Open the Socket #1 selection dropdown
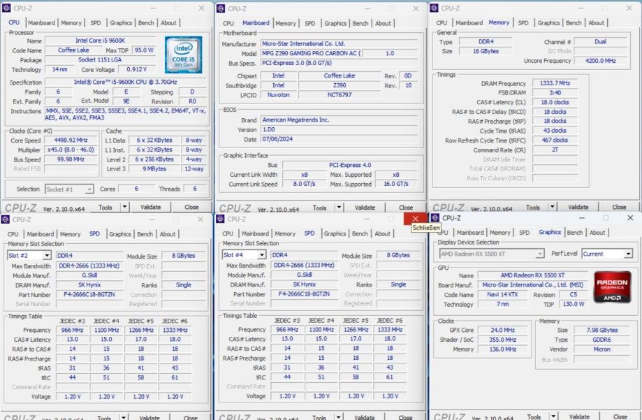This screenshot has width=642, height=420. (x=89, y=189)
